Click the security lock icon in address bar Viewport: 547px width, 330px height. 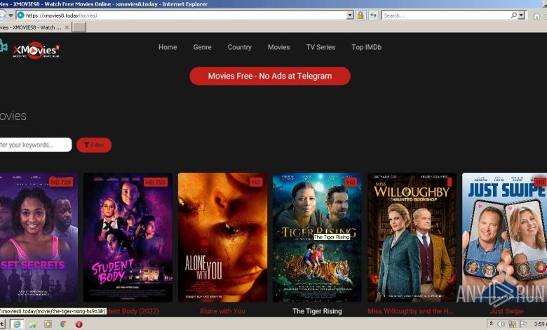360,15
